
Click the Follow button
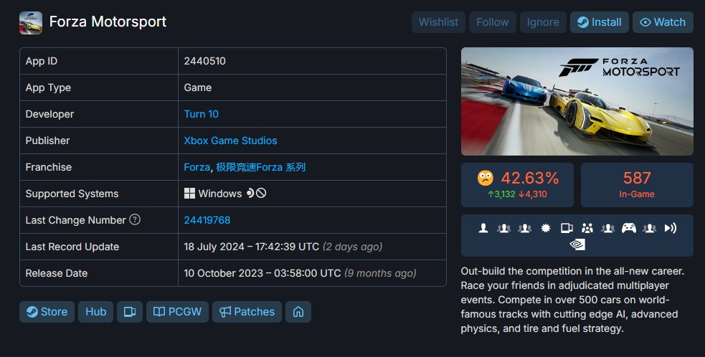(492, 22)
